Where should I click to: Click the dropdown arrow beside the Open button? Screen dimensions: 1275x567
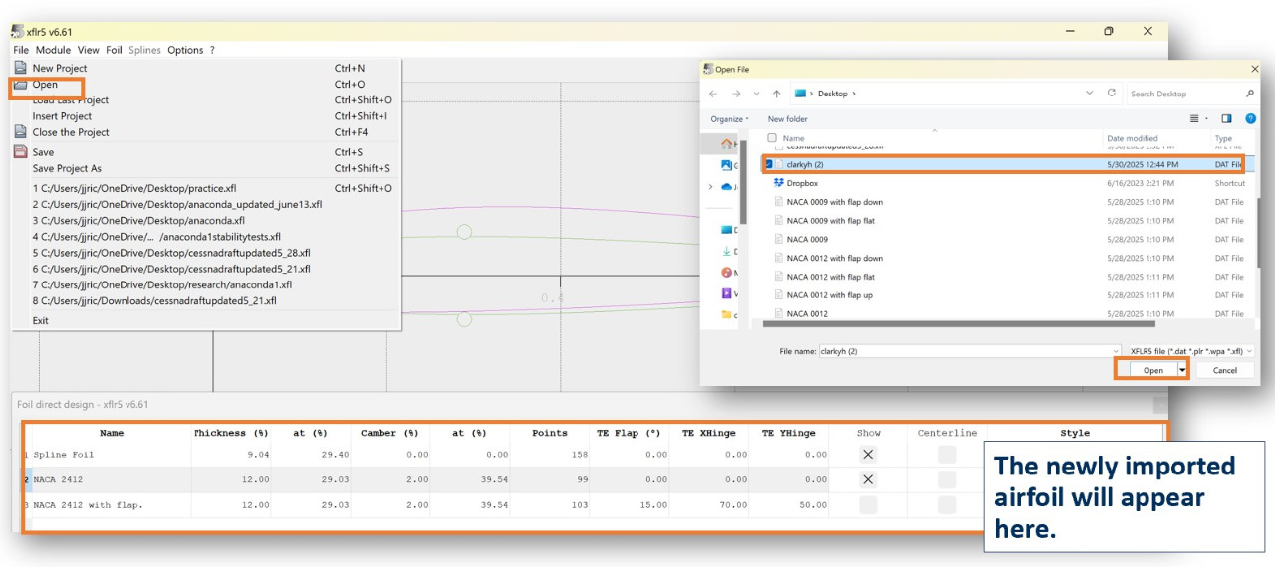pyautogui.click(x=1182, y=370)
